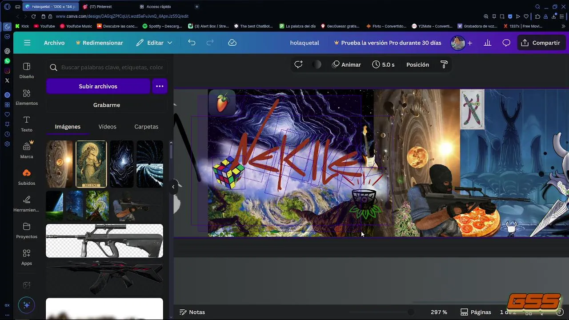Collapse the side panel with arrow handle

click(x=173, y=187)
